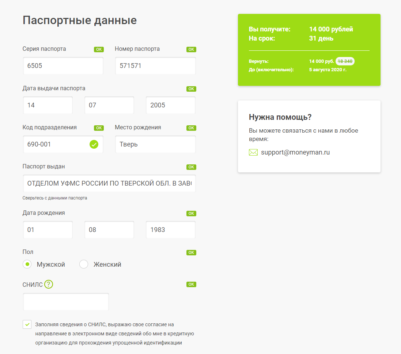Select the Женский radio button
This screenshot has height=354, width=401.
click(x=84, y=264)
